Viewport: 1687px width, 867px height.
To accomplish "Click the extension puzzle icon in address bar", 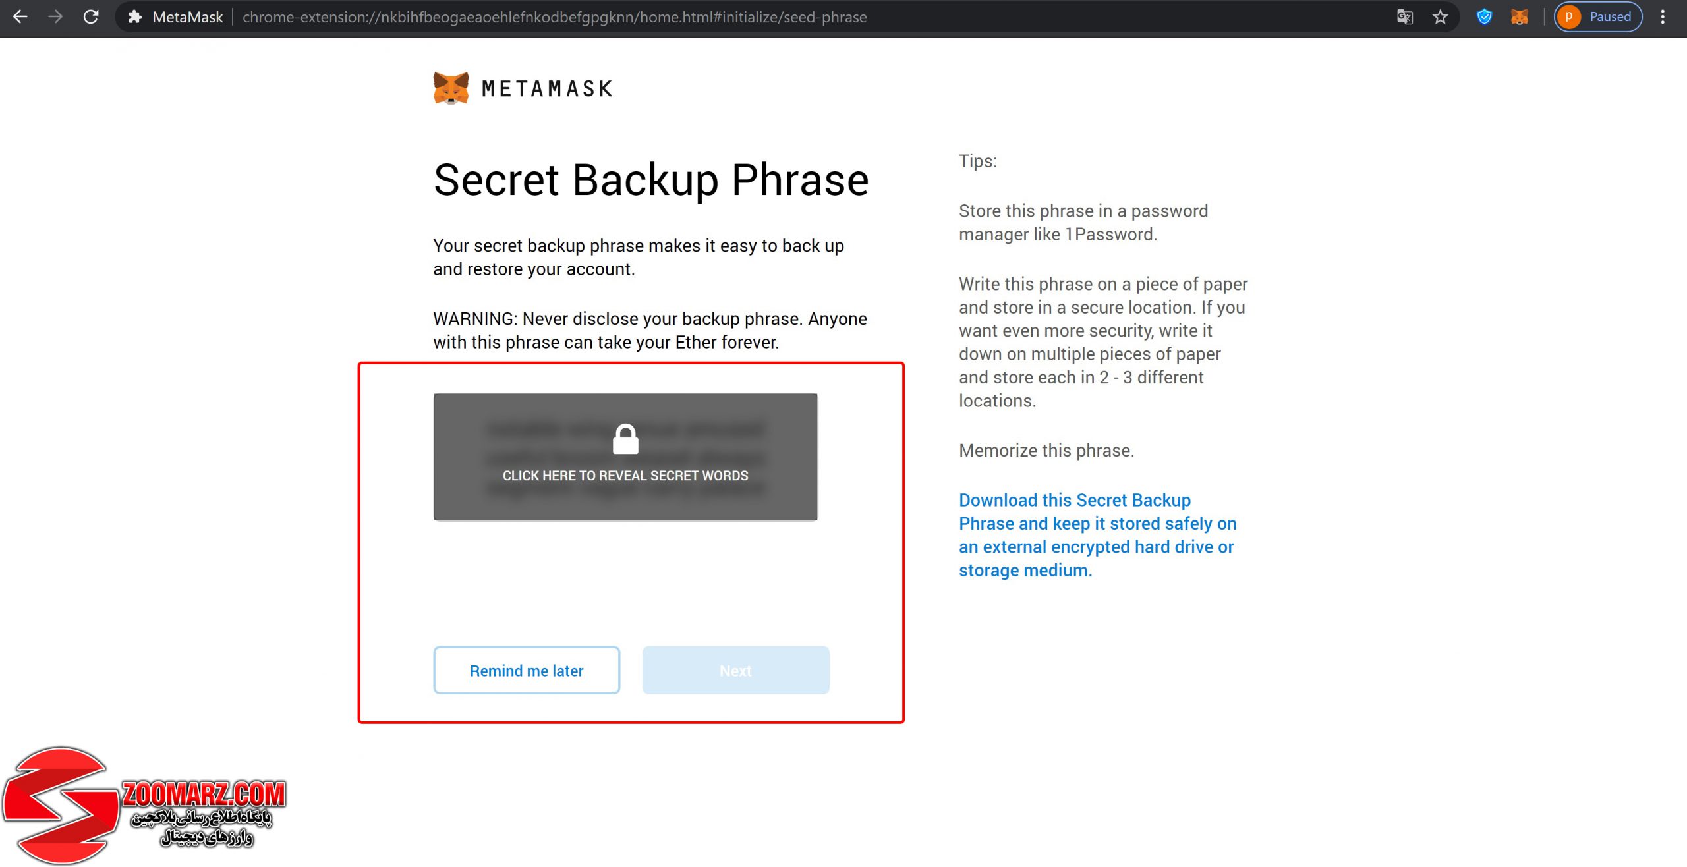I will (135, 17).
